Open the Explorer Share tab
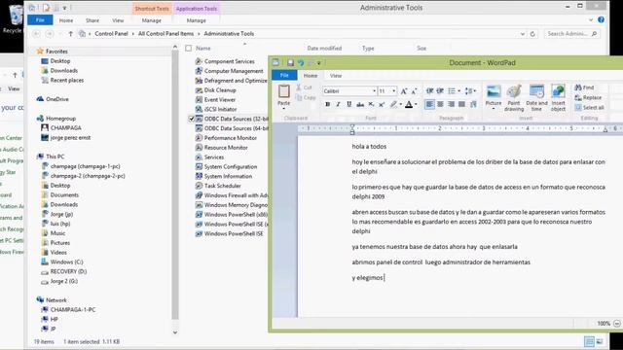Image resolution: width=623 pixels, height=350 pixels. coord(92,20)
